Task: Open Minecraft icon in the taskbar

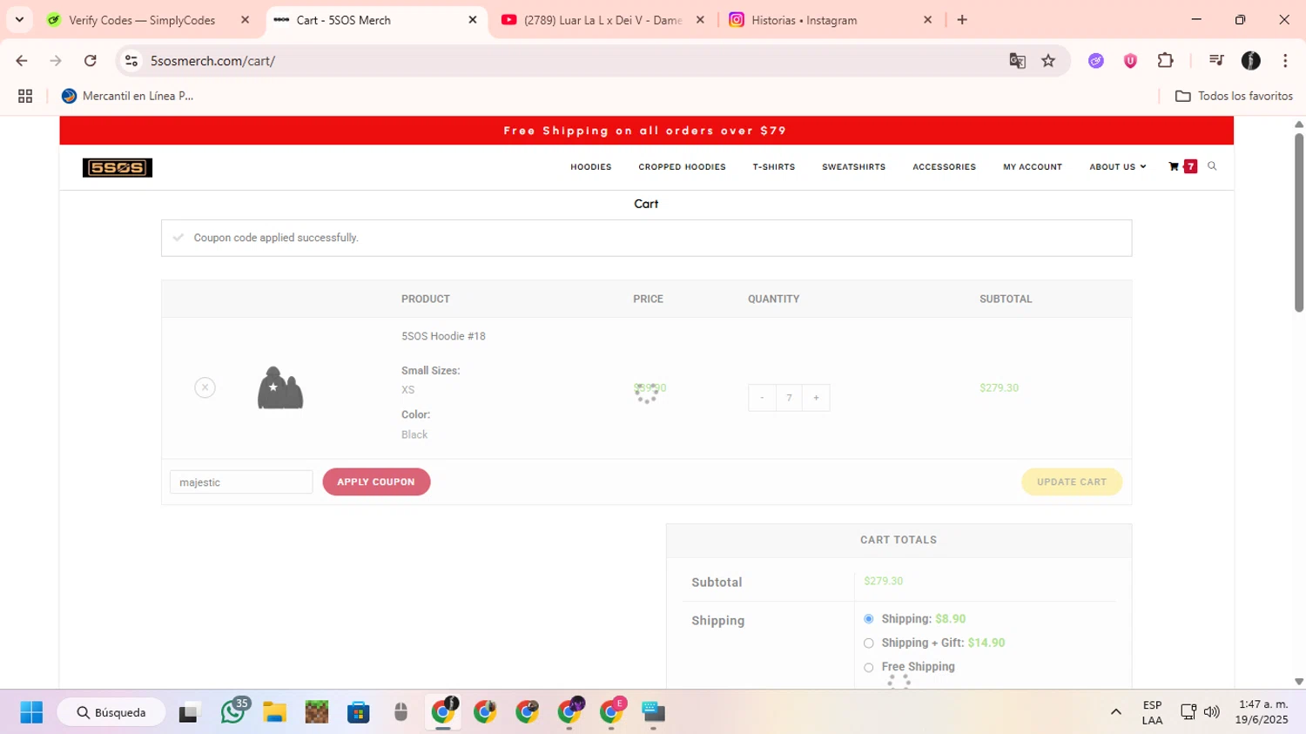Action: tap(317, 712)
